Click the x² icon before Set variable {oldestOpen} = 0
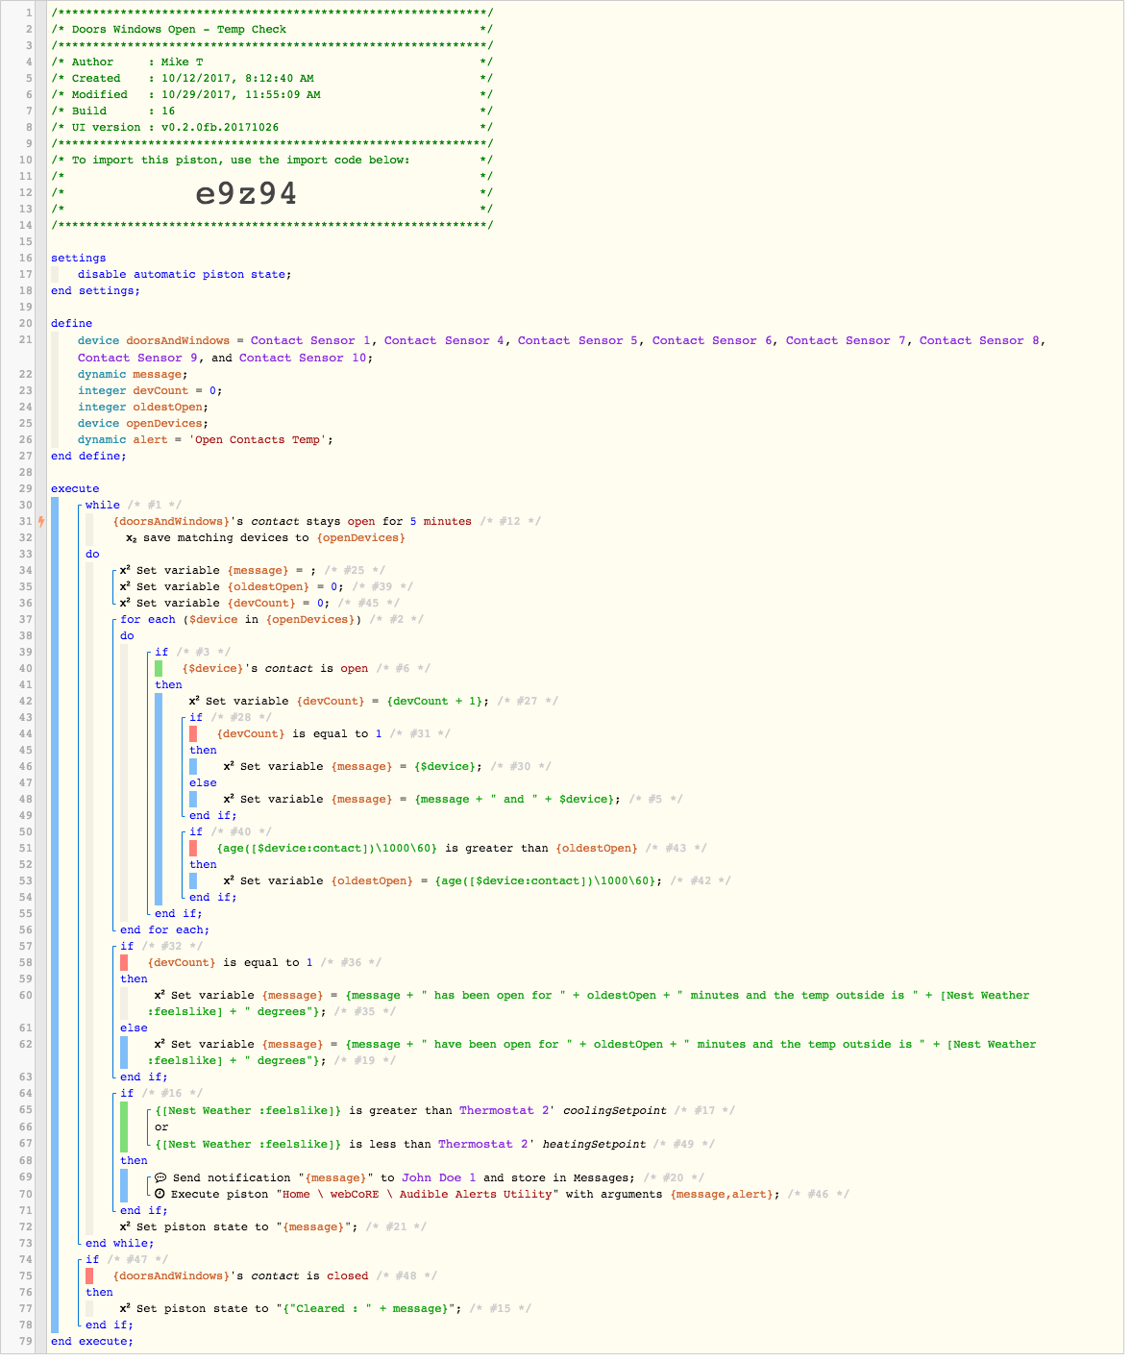Viewport: 1132px width, 1362px height. click(x=125, y=586)
